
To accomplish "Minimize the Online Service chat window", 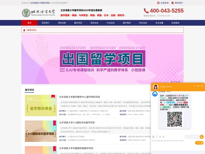I will pos(195,86).
